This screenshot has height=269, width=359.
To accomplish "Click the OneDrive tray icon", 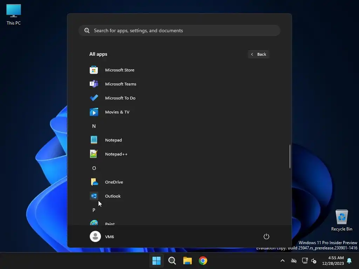I will [294, 261].
